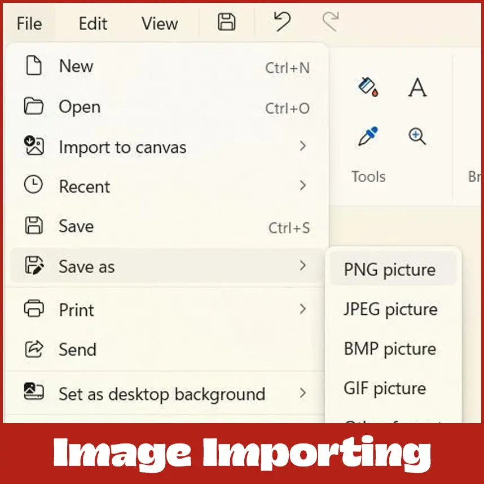Open the View menu

[160, 24]
